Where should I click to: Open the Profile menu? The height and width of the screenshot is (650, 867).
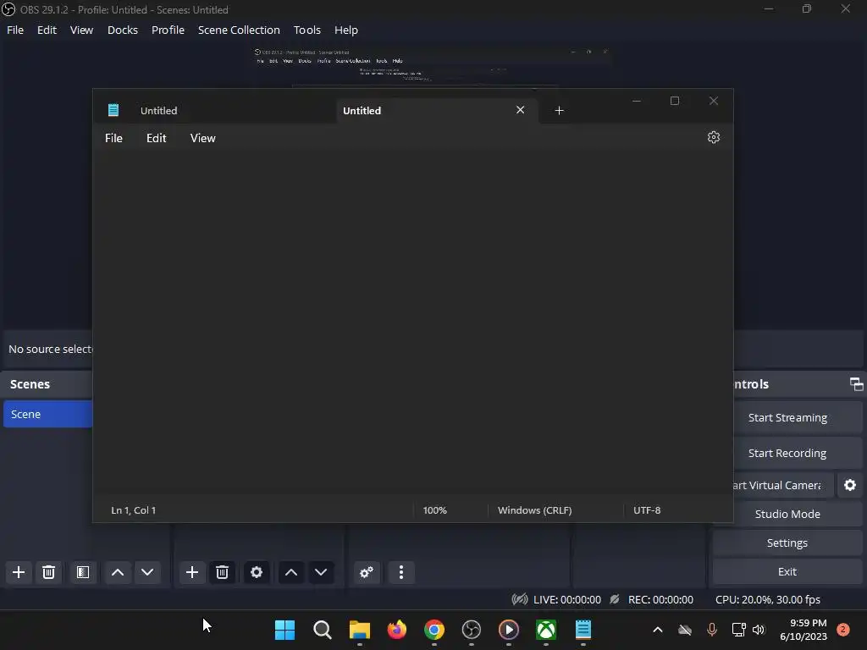(x=168, y=30)
